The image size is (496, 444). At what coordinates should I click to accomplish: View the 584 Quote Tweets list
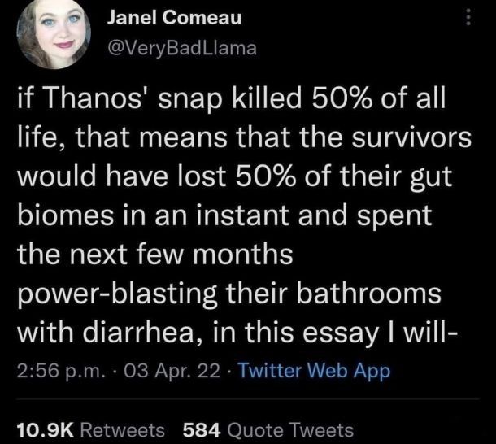[268, 430]
